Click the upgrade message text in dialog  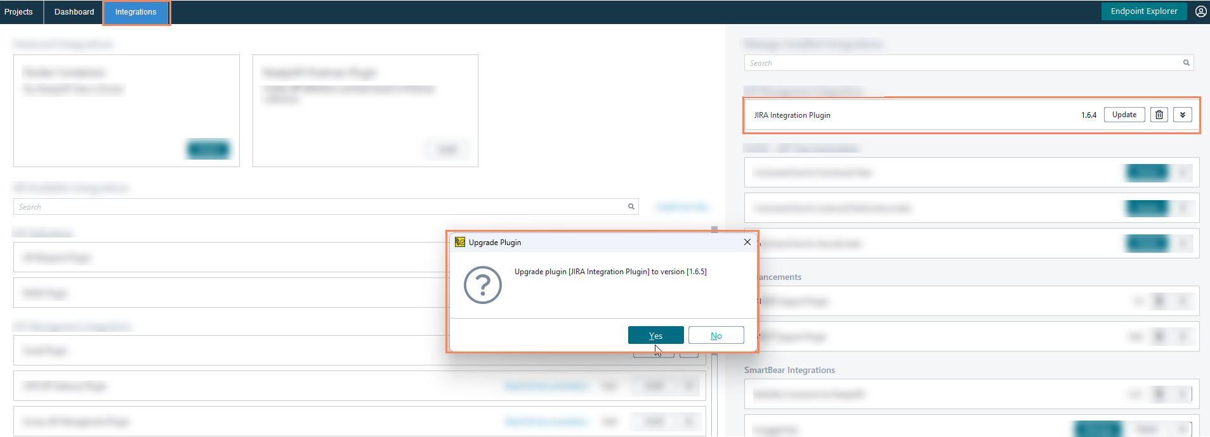pyautogui.click(x=610, y=272)
